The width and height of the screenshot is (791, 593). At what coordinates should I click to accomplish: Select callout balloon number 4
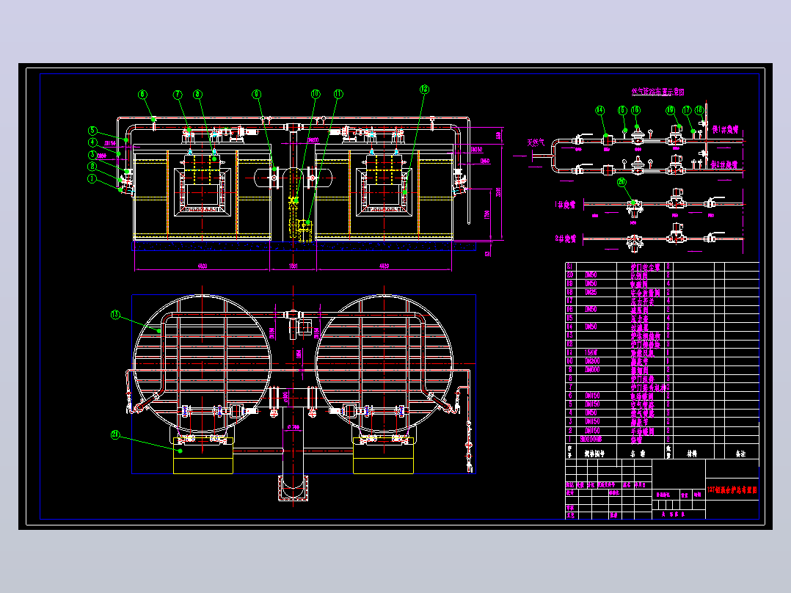tap(92, 143)
